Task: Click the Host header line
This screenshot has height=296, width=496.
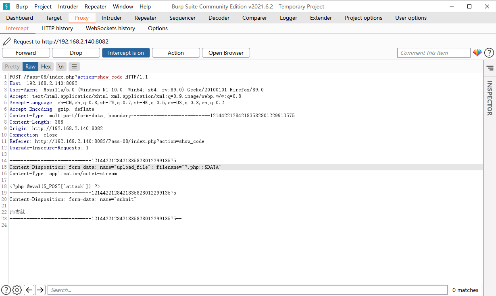Action: click(x=43, y=83)
